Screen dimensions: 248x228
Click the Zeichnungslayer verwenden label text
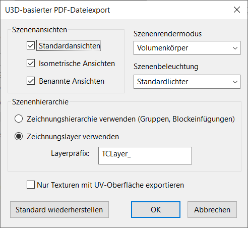73,137
